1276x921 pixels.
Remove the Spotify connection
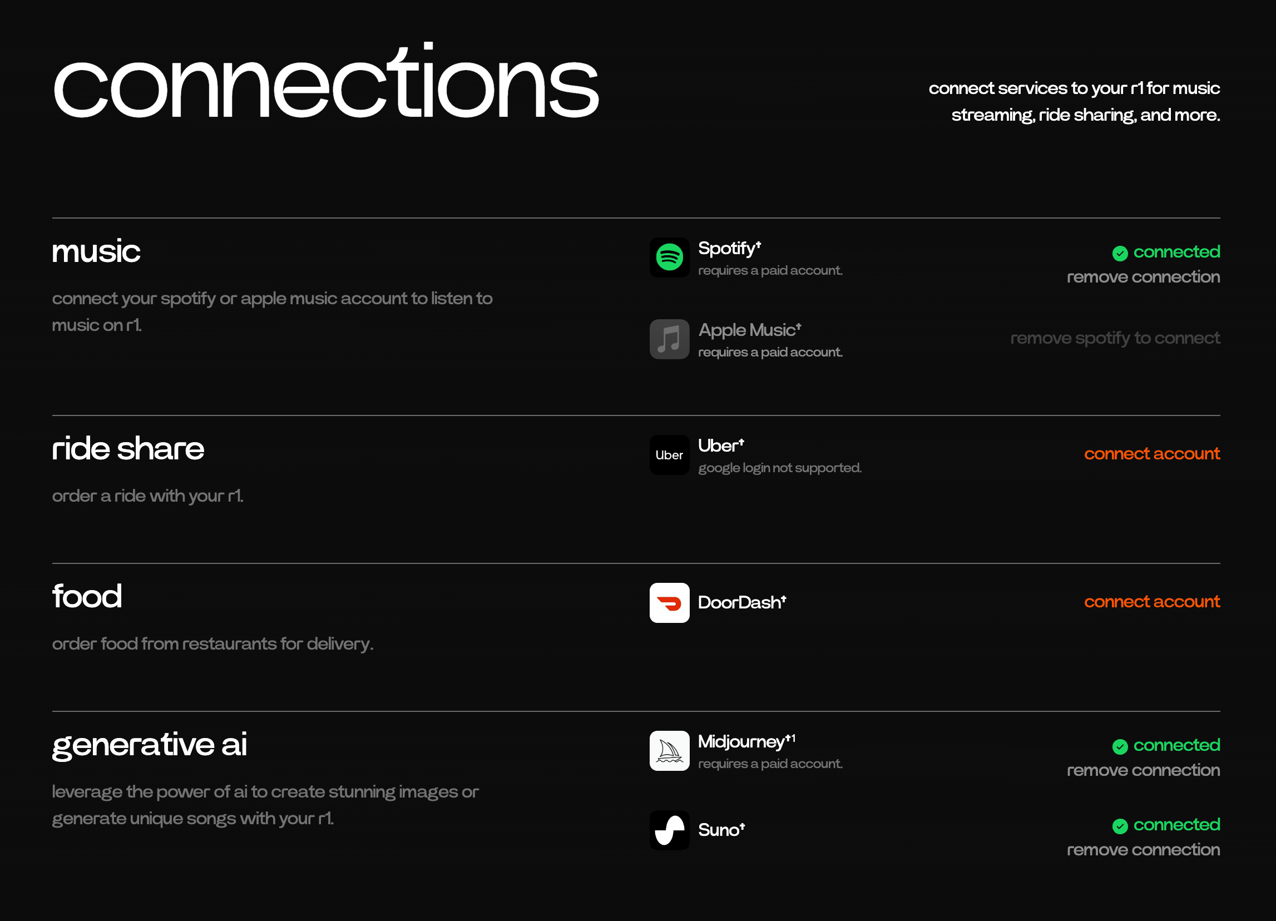coord(1143,277)
